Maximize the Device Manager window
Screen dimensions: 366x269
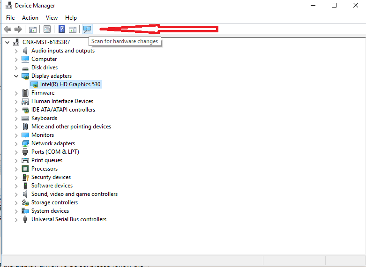[334, 5]
